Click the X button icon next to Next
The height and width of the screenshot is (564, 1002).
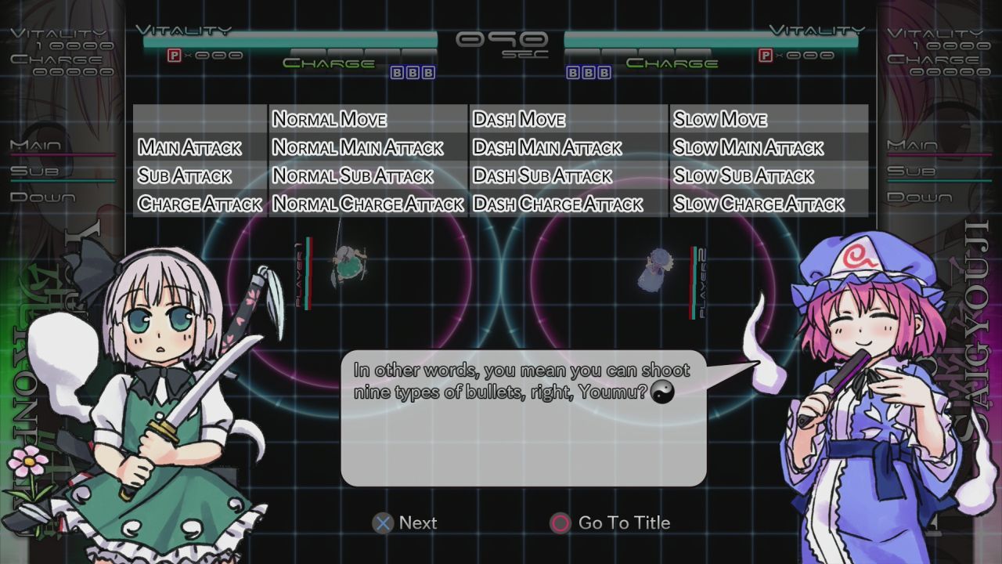pos(384,522)
